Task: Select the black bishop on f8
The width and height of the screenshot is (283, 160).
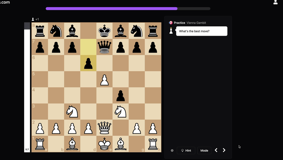Action: (121, 31)
